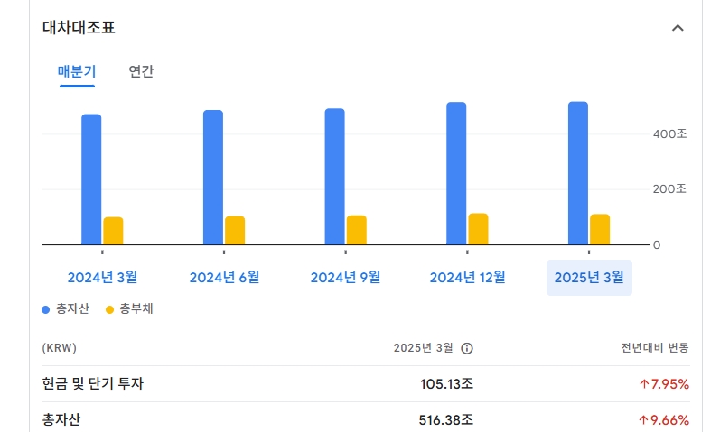720x432 pixels.
Task: Select the 2024년 3월 period
Action: [102, 278]
